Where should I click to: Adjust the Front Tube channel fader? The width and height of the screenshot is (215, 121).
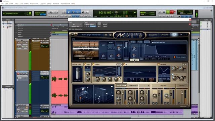(x=135, y=101)
